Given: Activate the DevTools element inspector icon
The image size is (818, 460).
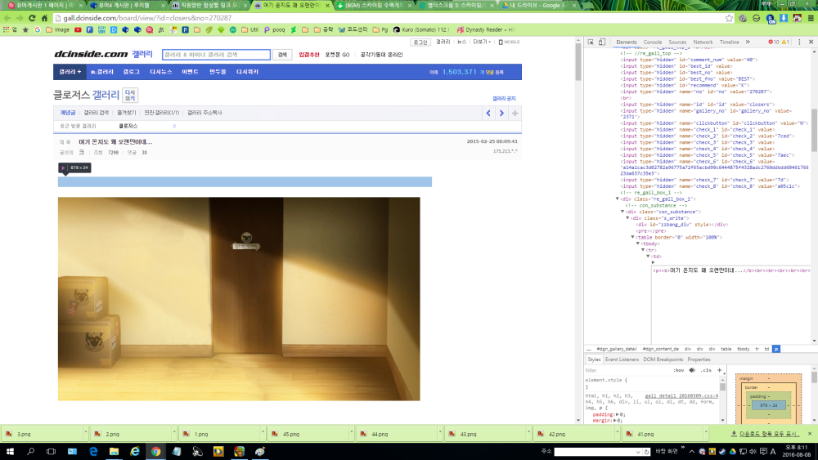Looking at the screenshot, I should (591, 42).
